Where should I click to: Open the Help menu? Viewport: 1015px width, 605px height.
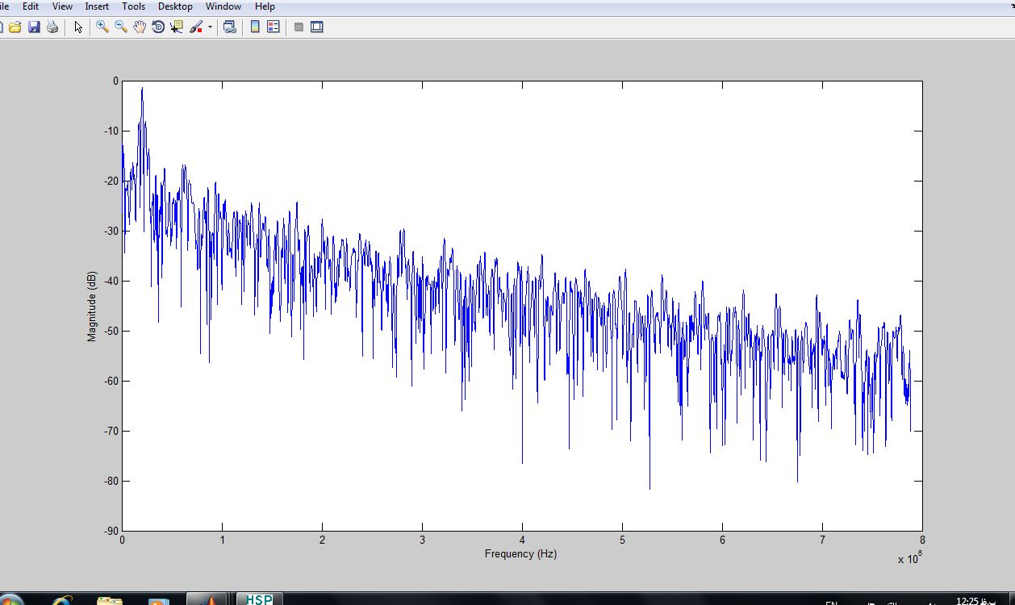(265, 6)
